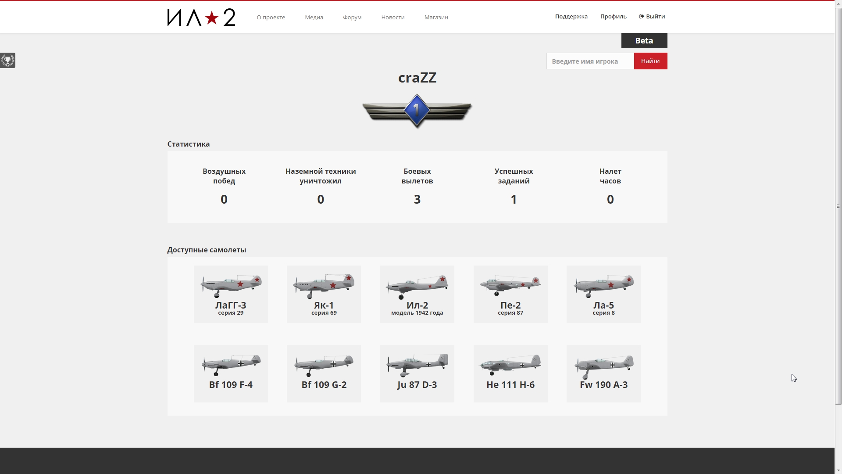Image resolution: width=842 pixels, height=474 pixels.
Task: Open the Ил-2 модель 1942 aircraft card
Action: click(x=417, y=294)
